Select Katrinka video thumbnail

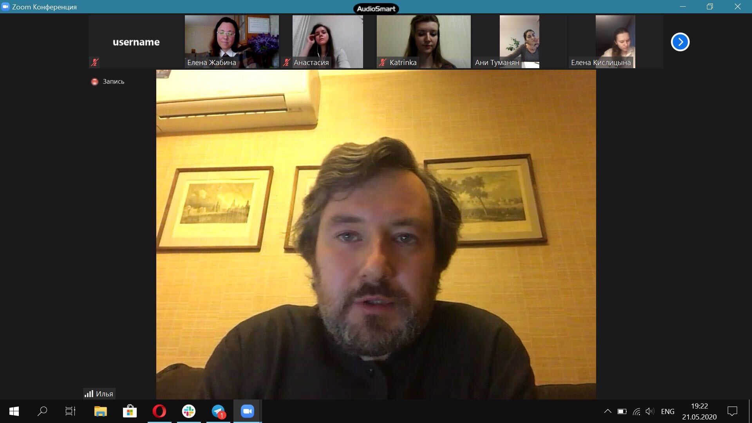[424, 42]
